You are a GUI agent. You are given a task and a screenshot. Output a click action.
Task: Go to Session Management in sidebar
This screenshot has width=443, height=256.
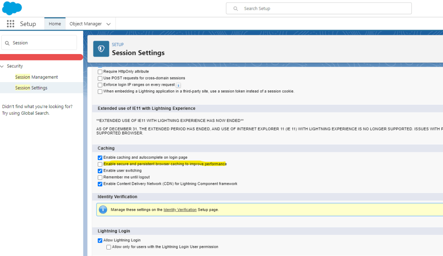(x=36, y=77)
